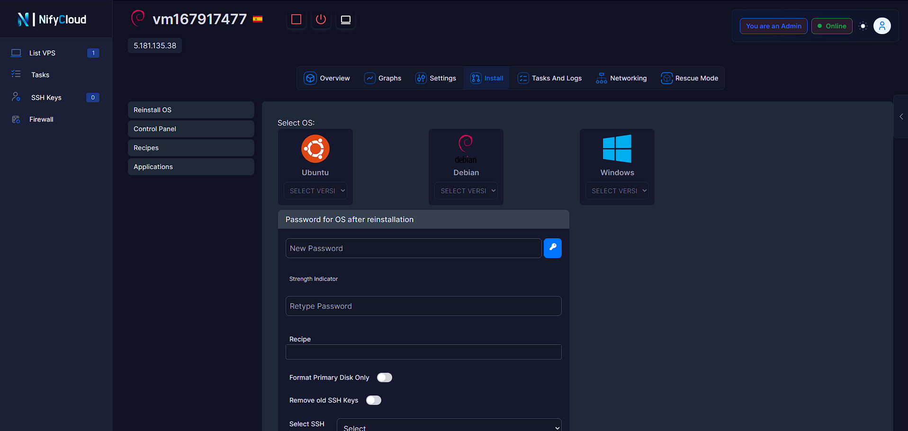Switch to the Graphs tab

point(383,78)
